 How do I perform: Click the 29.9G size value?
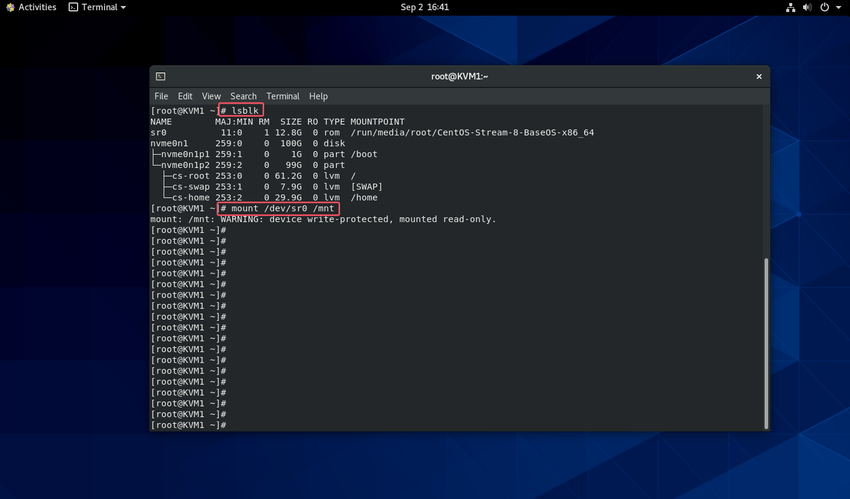tap(288, 197)
